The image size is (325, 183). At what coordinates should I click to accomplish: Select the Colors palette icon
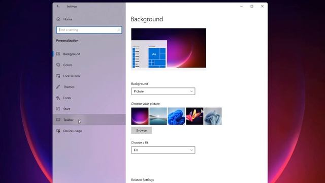(58, 65)
